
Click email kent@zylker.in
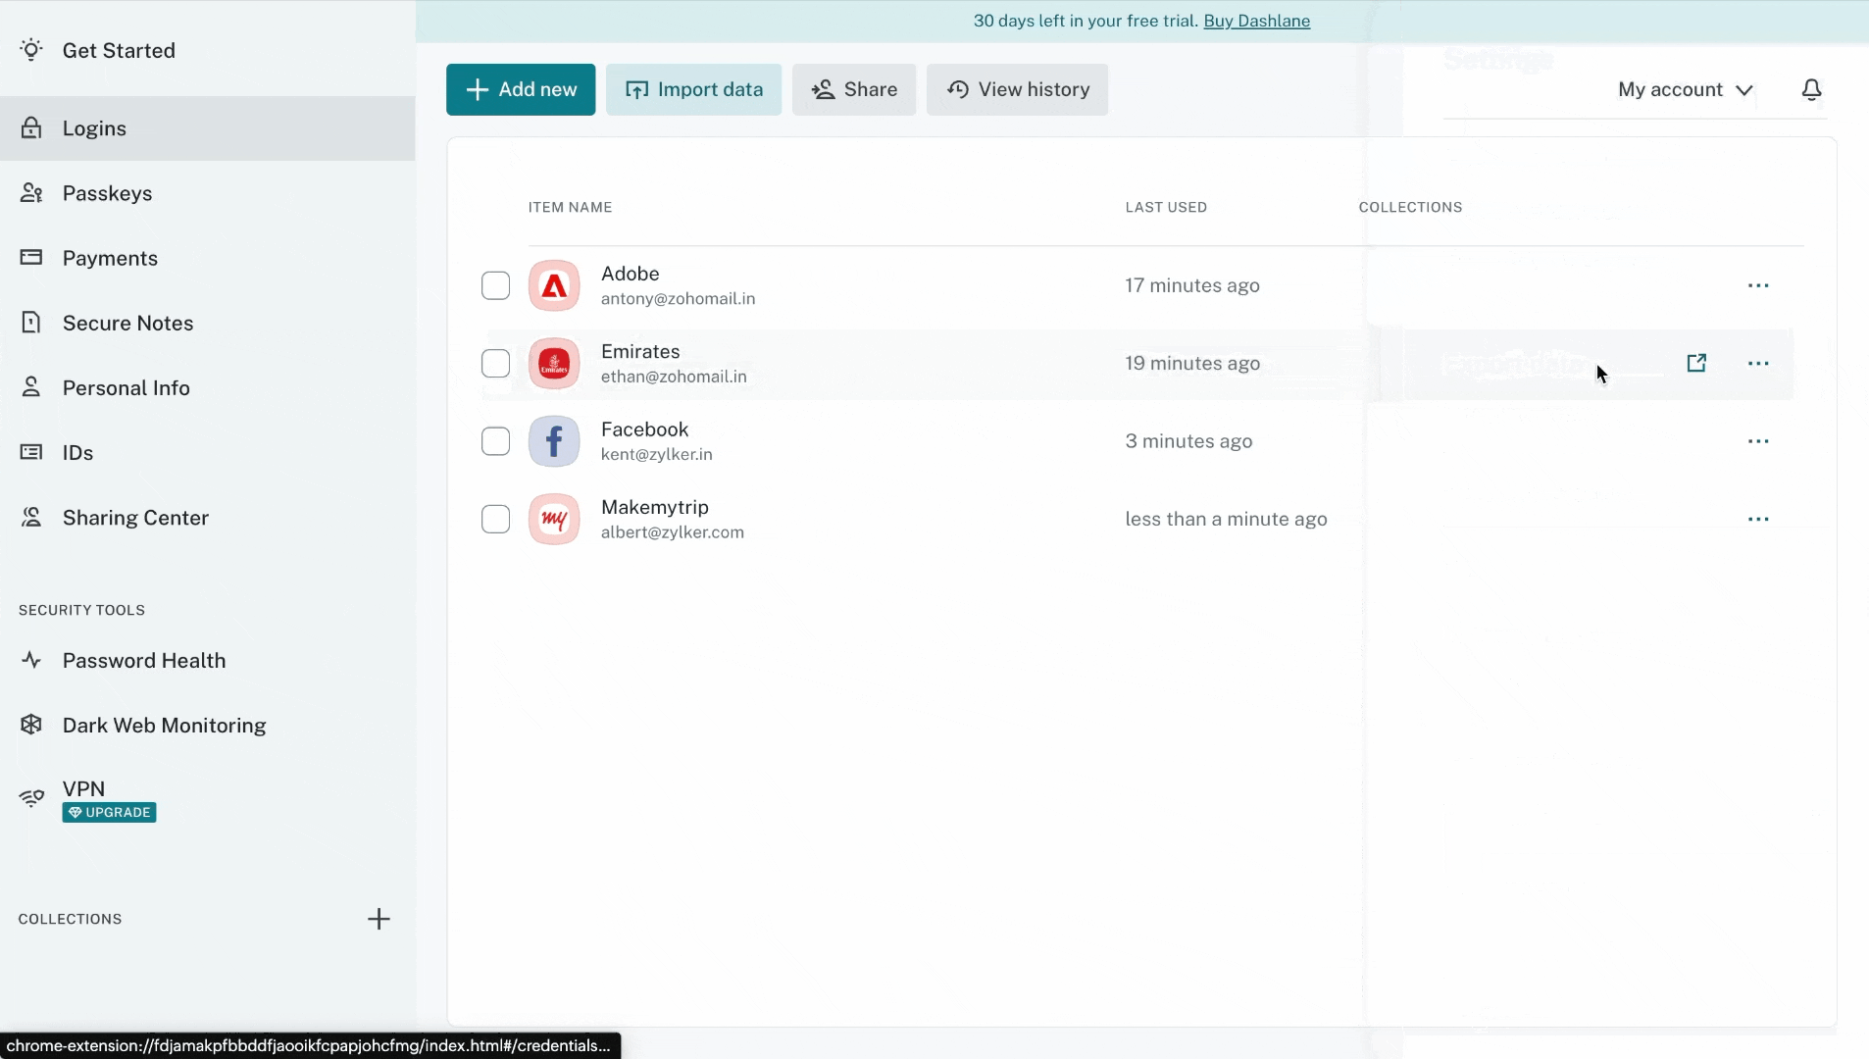click(x=656, y=454)
